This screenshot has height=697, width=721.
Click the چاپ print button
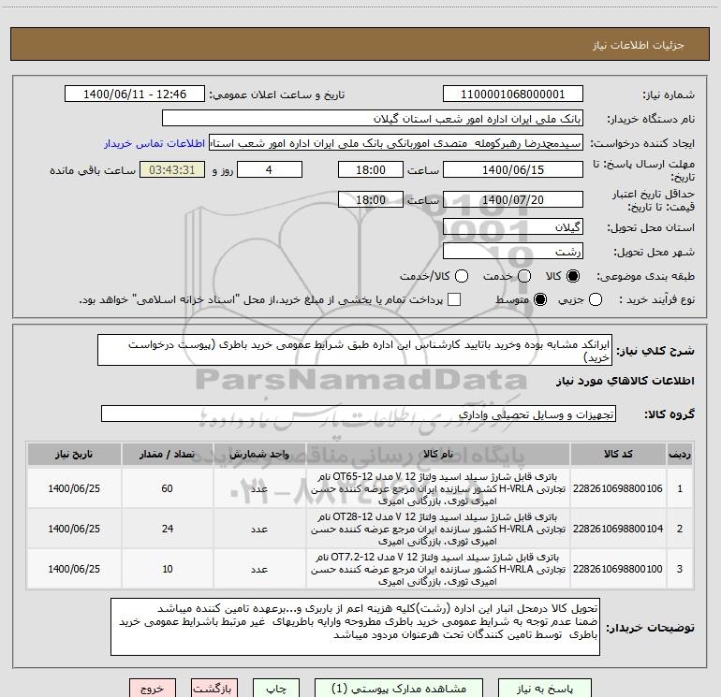tap(276, 689)
